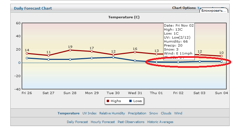This screenshot has height=133, width=243.
Task: Go to Past Observations
Action: 131,122
